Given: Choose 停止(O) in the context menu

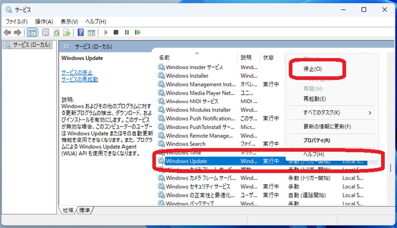Looking at the screenshot, I should click(313, 69).
